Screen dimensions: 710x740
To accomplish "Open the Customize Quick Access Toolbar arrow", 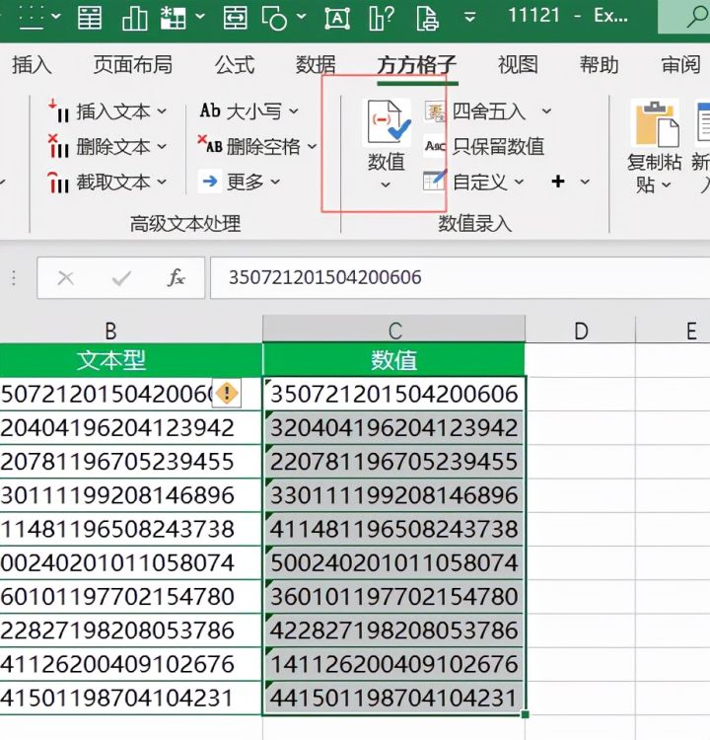I will tap(469, 18).
